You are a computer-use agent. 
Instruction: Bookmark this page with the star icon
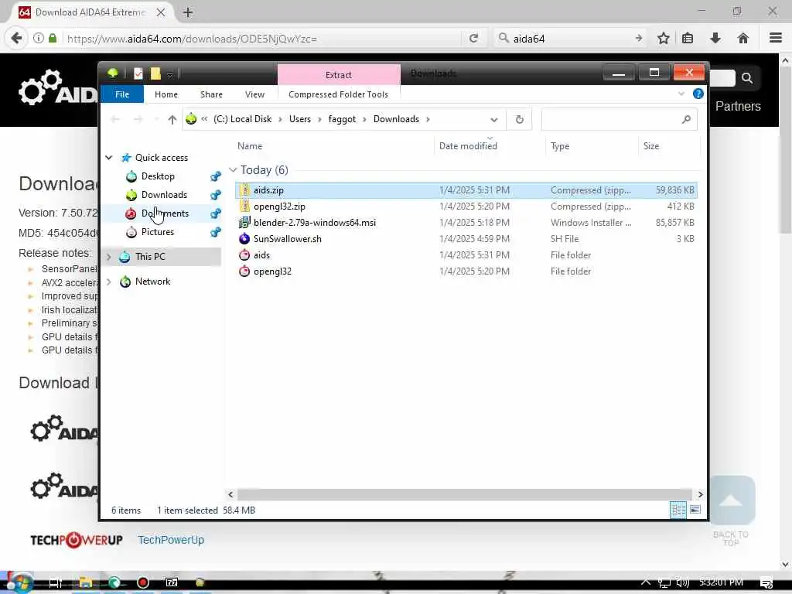click(x=663, y=39)
